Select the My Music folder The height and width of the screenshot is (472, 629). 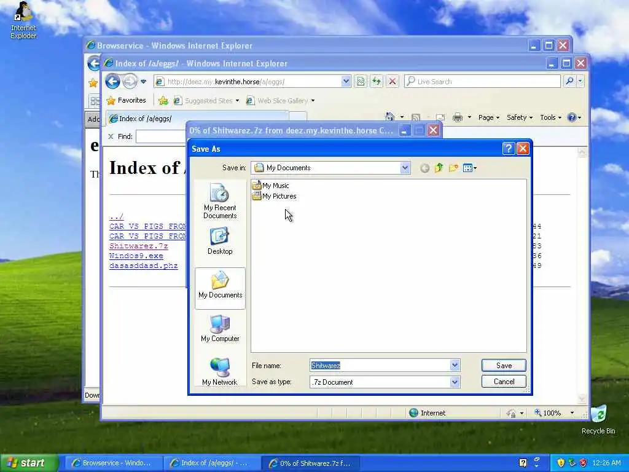(270, 186)
